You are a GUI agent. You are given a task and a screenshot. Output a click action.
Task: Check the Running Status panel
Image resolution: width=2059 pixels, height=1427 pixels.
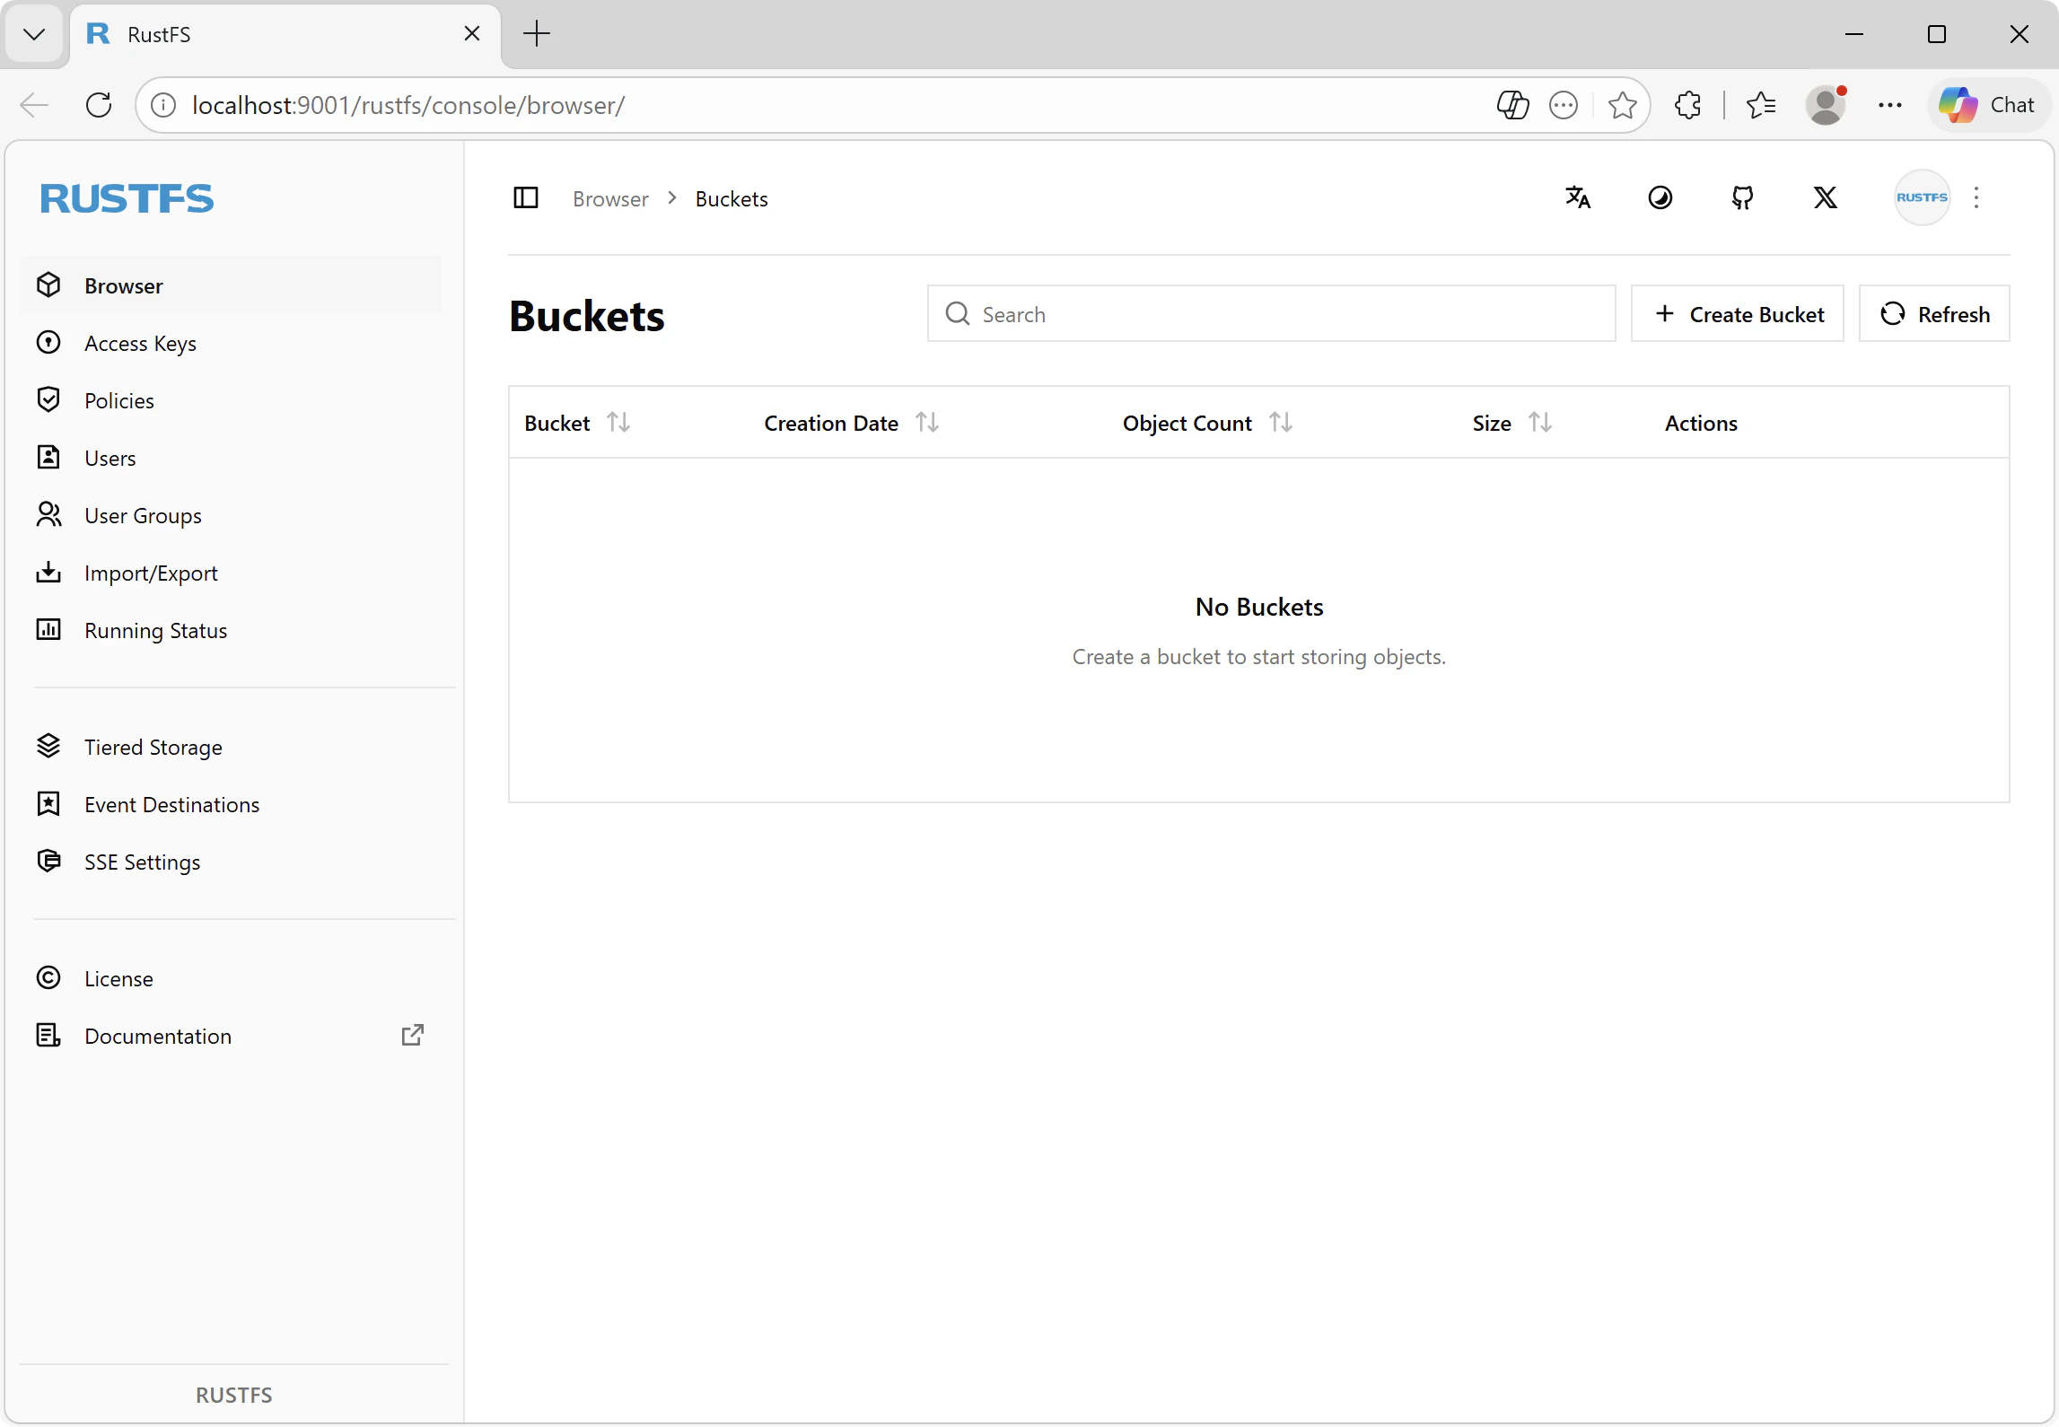click(154, 630)
